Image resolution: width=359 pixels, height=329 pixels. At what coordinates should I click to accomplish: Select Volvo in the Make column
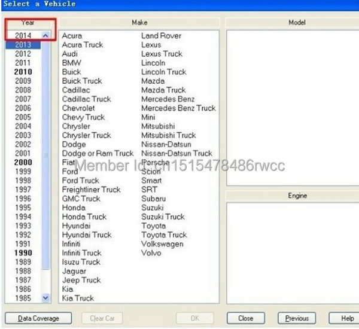pos(151,253)
